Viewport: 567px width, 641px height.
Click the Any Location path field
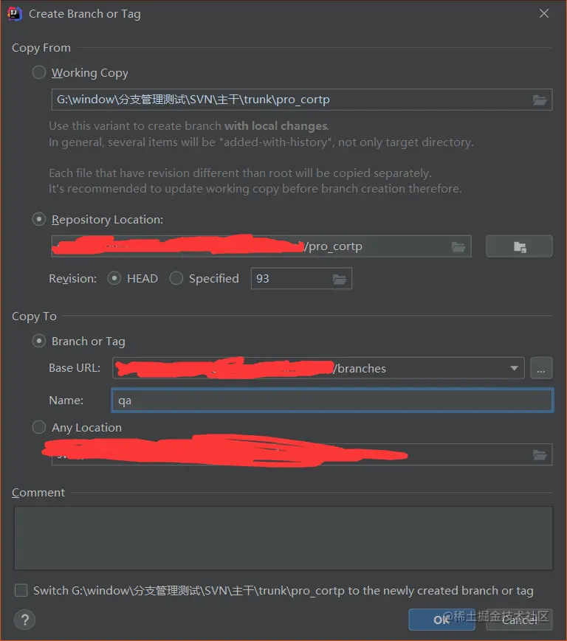coord(301,454)
